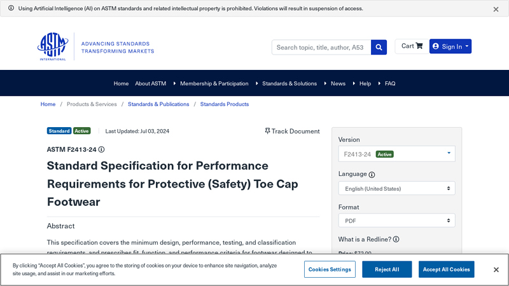This screenshot has height=286, width=509.
Task: Open the Language selection dropdown
Action: click(396, 189)
